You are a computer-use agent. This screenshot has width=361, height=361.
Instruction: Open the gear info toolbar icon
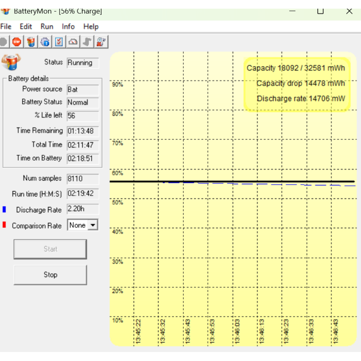coord(45,42)
